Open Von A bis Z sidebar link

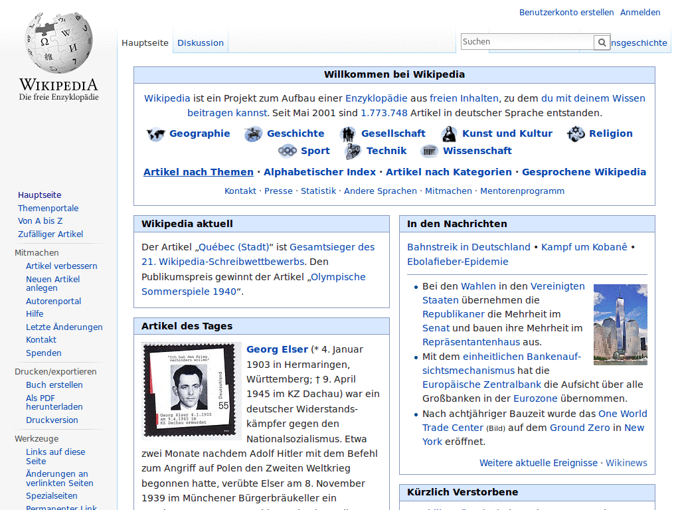pyautogui.click(x=41, y=221)
